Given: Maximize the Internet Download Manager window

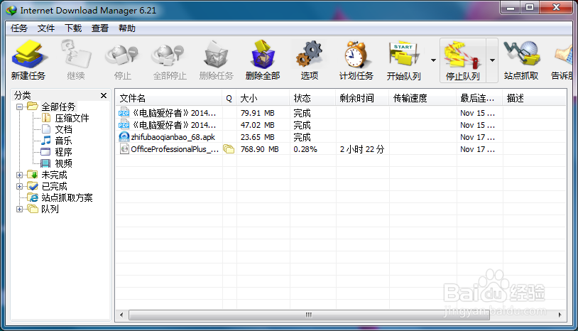Looking at the screenshot, I should point(530,8).
